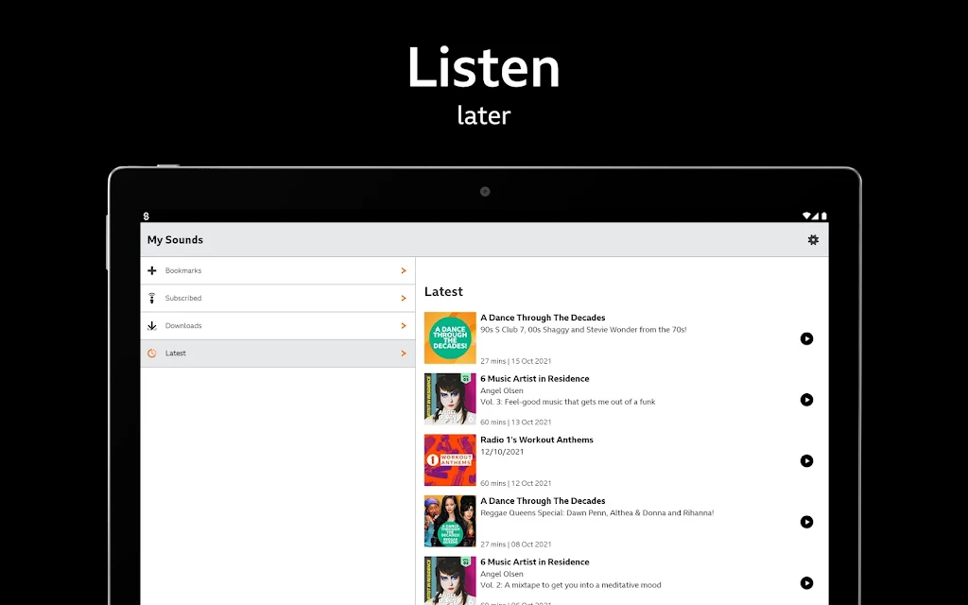
Task: Select the Downloads section label
Action: 183,326
